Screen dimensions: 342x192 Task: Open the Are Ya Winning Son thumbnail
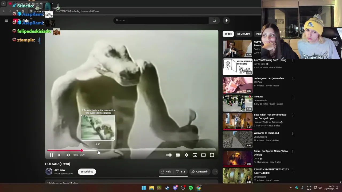[238, 67]
